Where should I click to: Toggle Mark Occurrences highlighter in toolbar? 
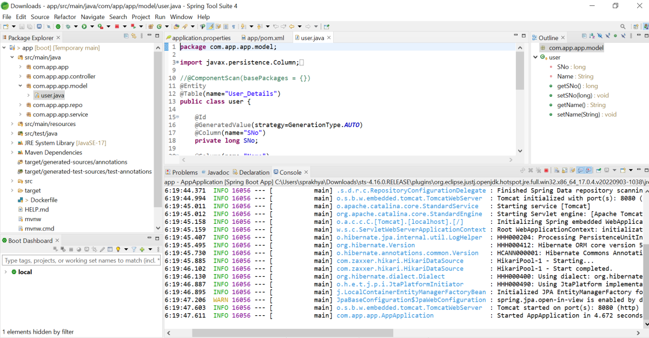pyautogui.click(x=210, y=26)
